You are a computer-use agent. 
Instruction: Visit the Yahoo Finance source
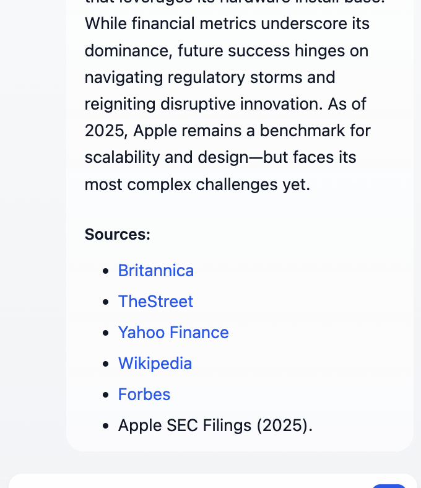pyautogui.click(x=173, y=333)
